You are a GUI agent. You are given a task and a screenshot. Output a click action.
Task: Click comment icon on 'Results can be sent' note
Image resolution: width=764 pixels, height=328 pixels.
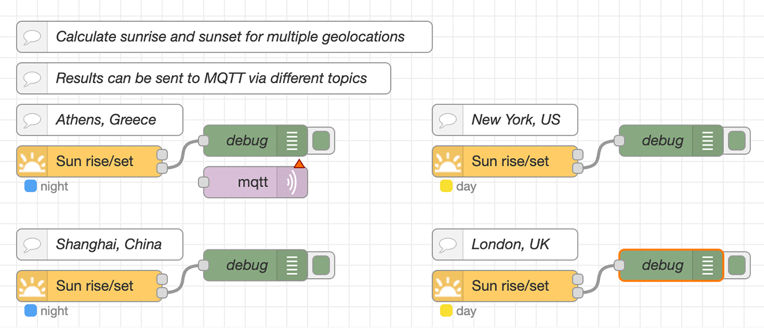32,78
